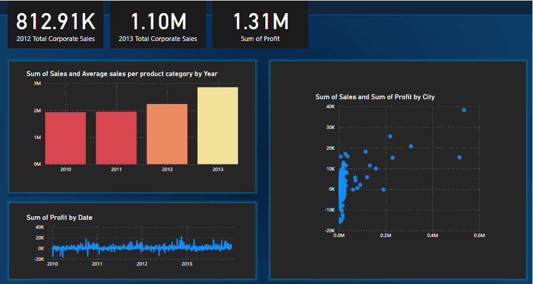Screen dimensions: 533x284
Task: Select scatter point near 0.2M sales, 25K profit
Action: (390, 137)
